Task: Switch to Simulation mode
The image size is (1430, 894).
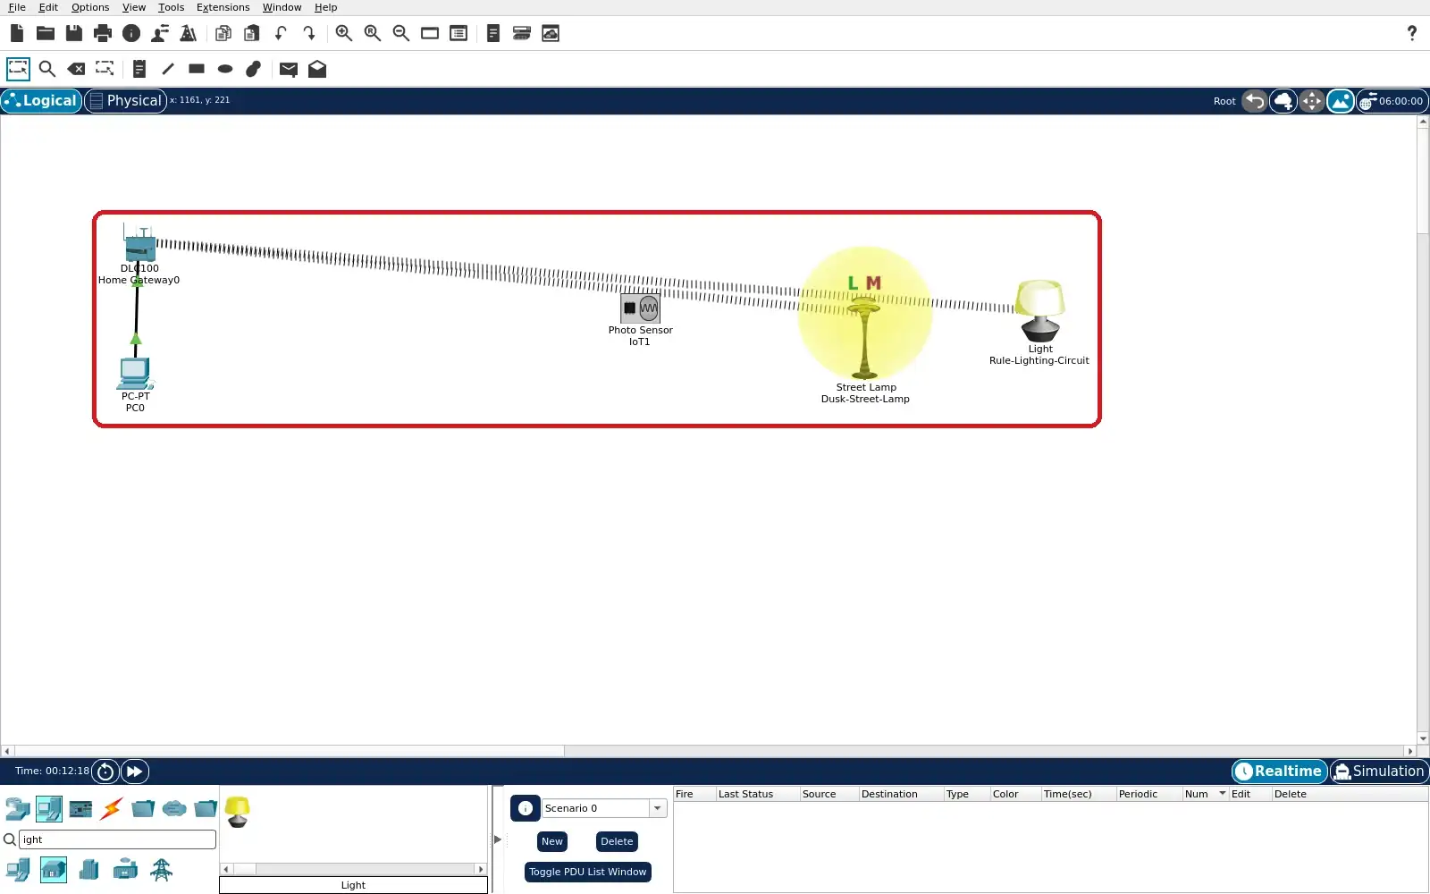Action: [x=1379, y=771]
